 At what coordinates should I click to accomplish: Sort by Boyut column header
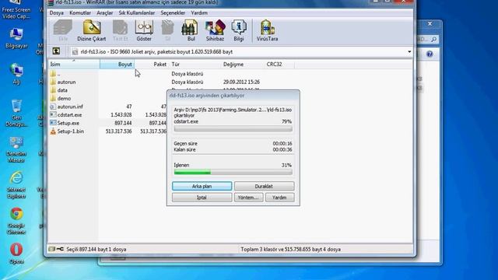point(117,64)
